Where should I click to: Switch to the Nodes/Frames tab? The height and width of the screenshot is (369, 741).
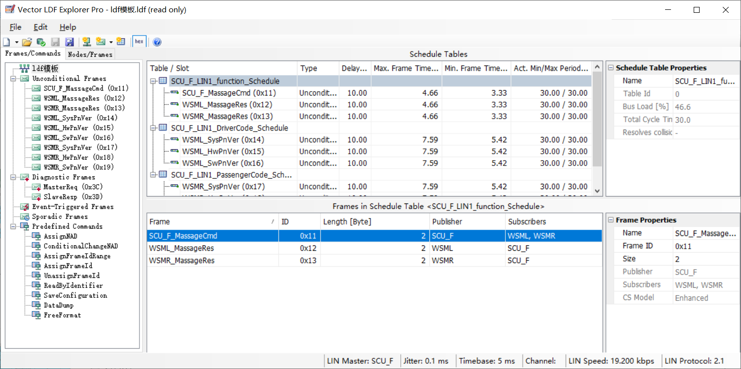[x=90, y=53]
